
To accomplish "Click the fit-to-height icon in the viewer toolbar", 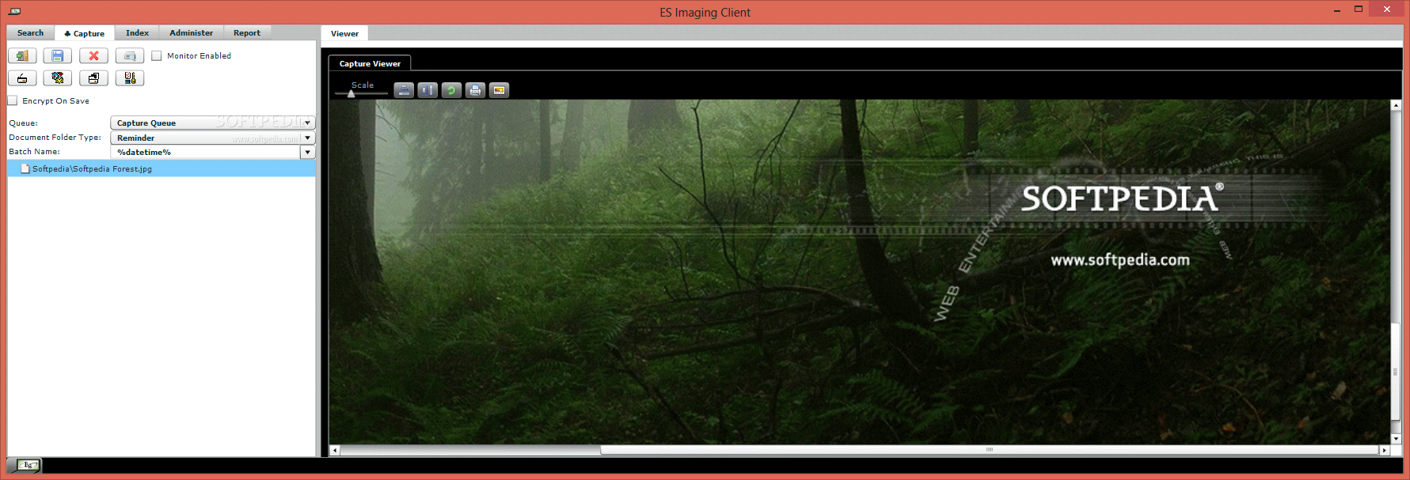I will point(428,90).
